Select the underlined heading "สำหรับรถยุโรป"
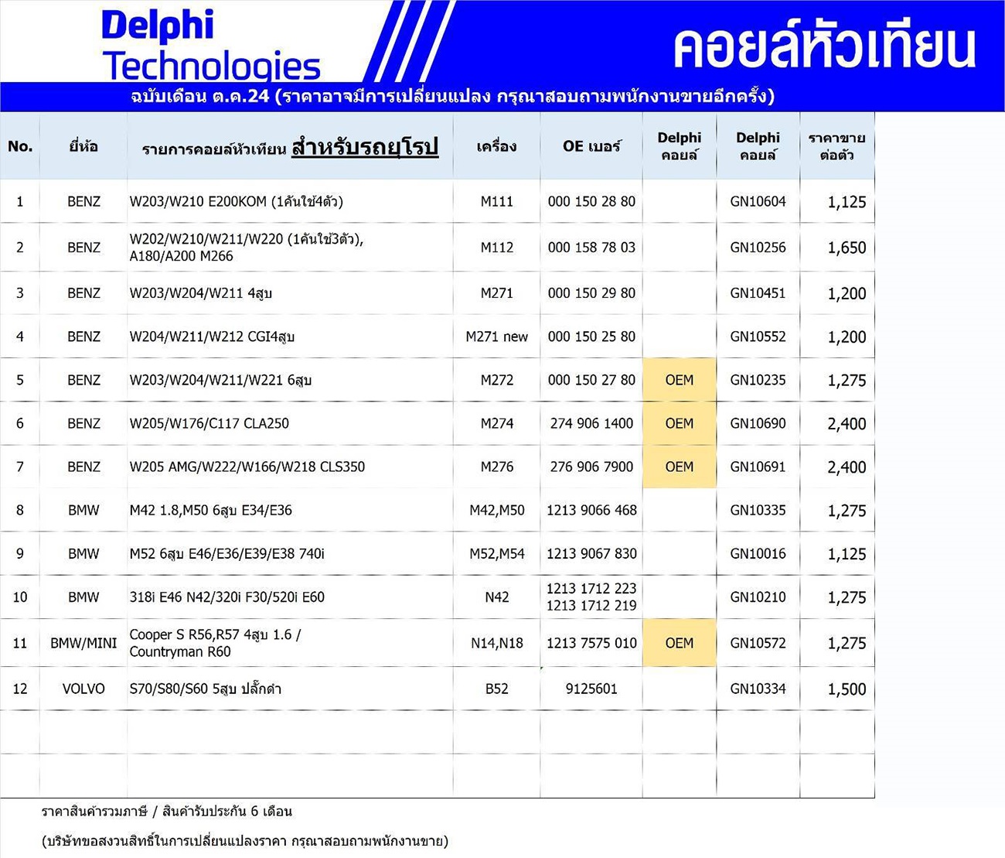 pos(365,146)
